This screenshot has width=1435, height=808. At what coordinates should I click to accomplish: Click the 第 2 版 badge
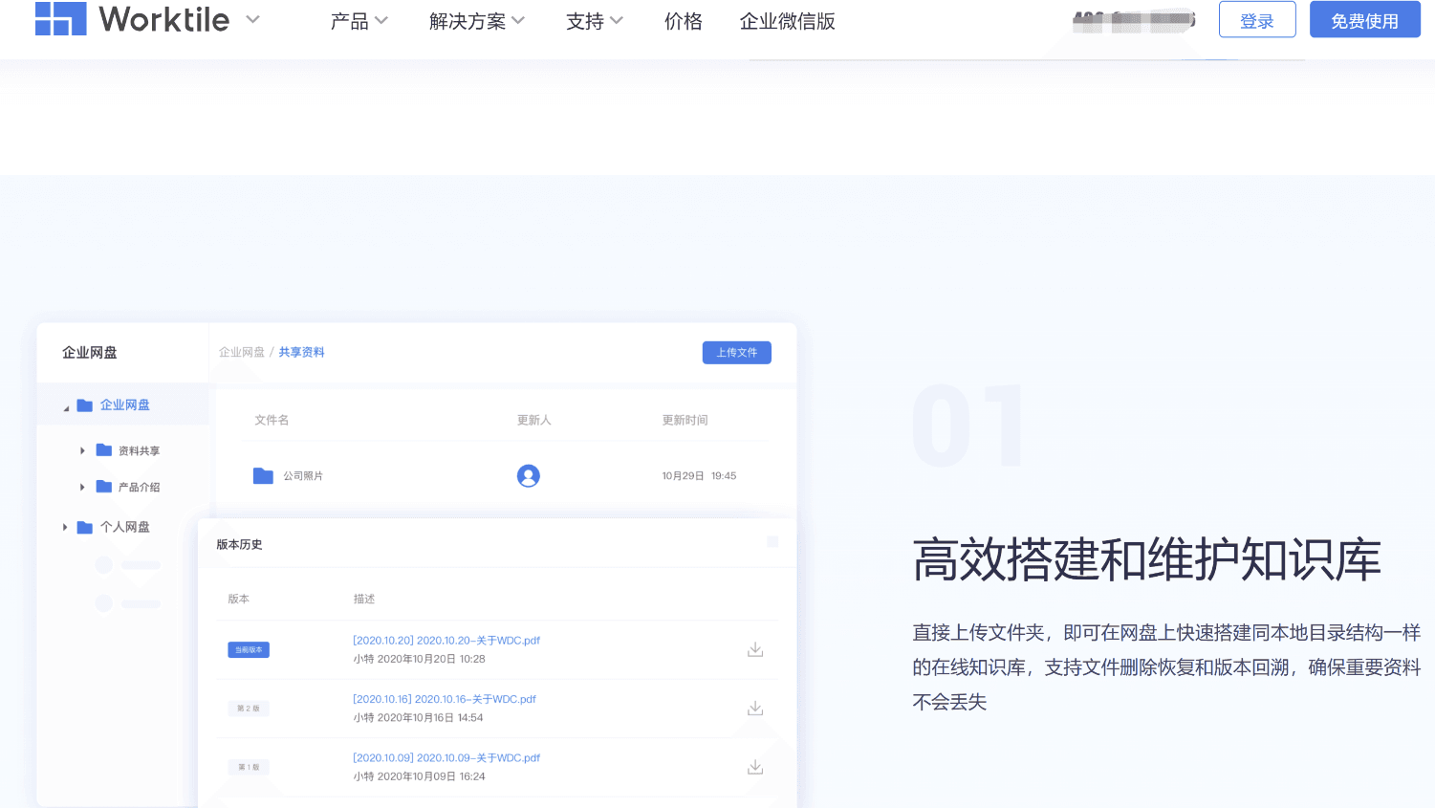coord(249,709)
